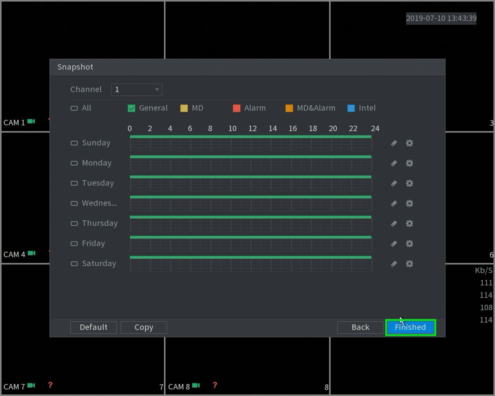Click the Back button

(x=360, y=327)
